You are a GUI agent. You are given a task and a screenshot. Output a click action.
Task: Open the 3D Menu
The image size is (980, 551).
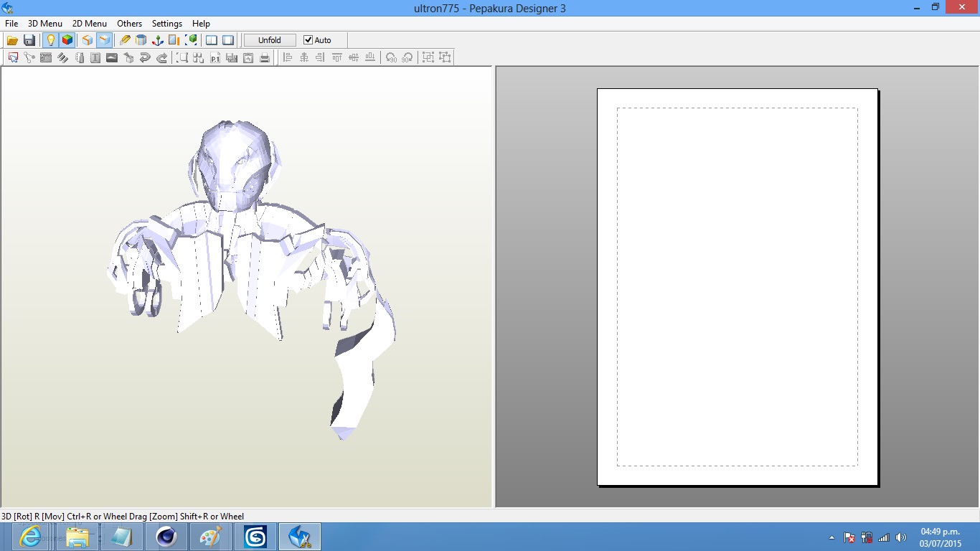point(45,24)
